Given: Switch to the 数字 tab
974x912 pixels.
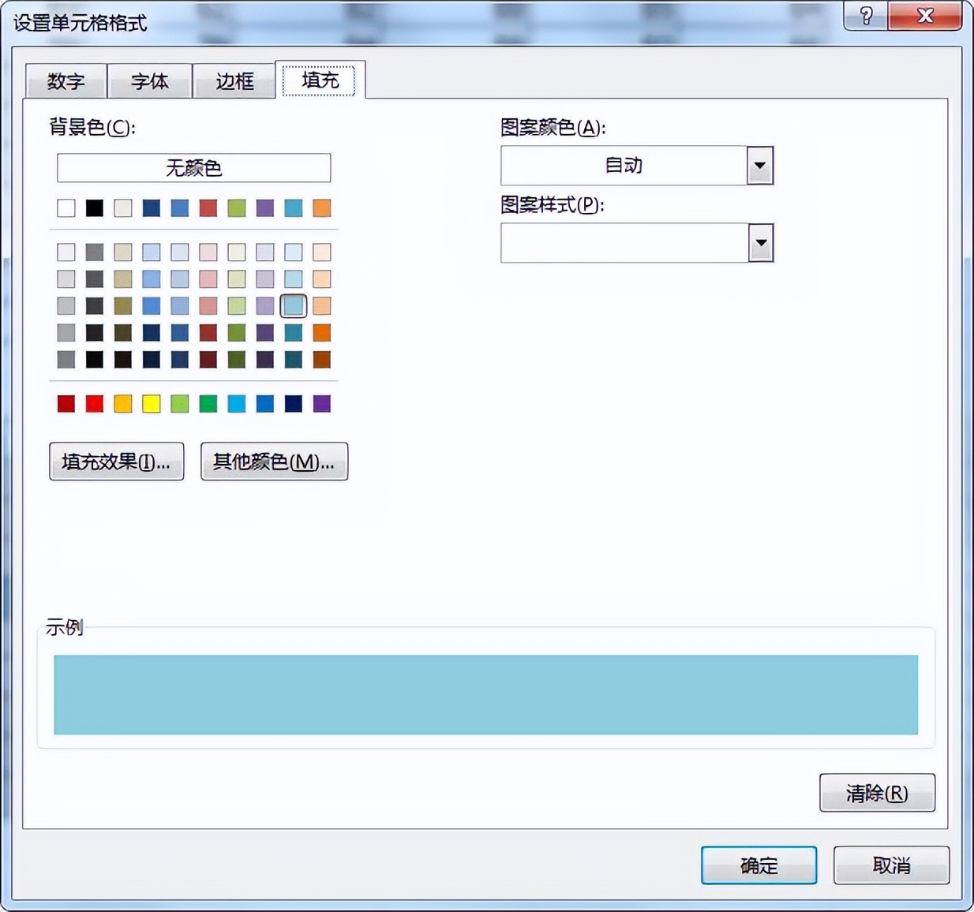Looking at the screenshot, I should point(66,81).
